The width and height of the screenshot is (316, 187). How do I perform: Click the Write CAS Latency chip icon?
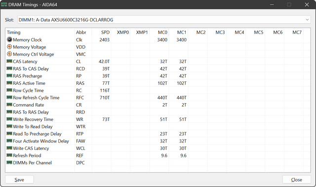9,148
